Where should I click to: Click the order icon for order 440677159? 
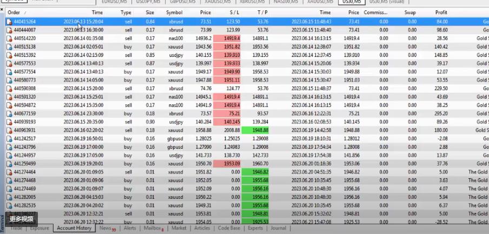click(x=9, y=113)
